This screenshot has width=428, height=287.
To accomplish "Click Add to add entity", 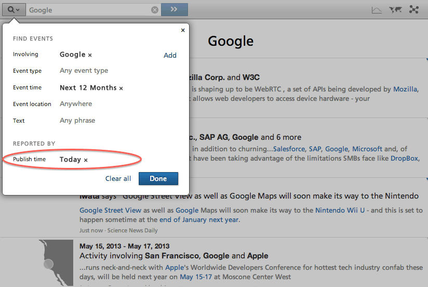I will 170,55.
